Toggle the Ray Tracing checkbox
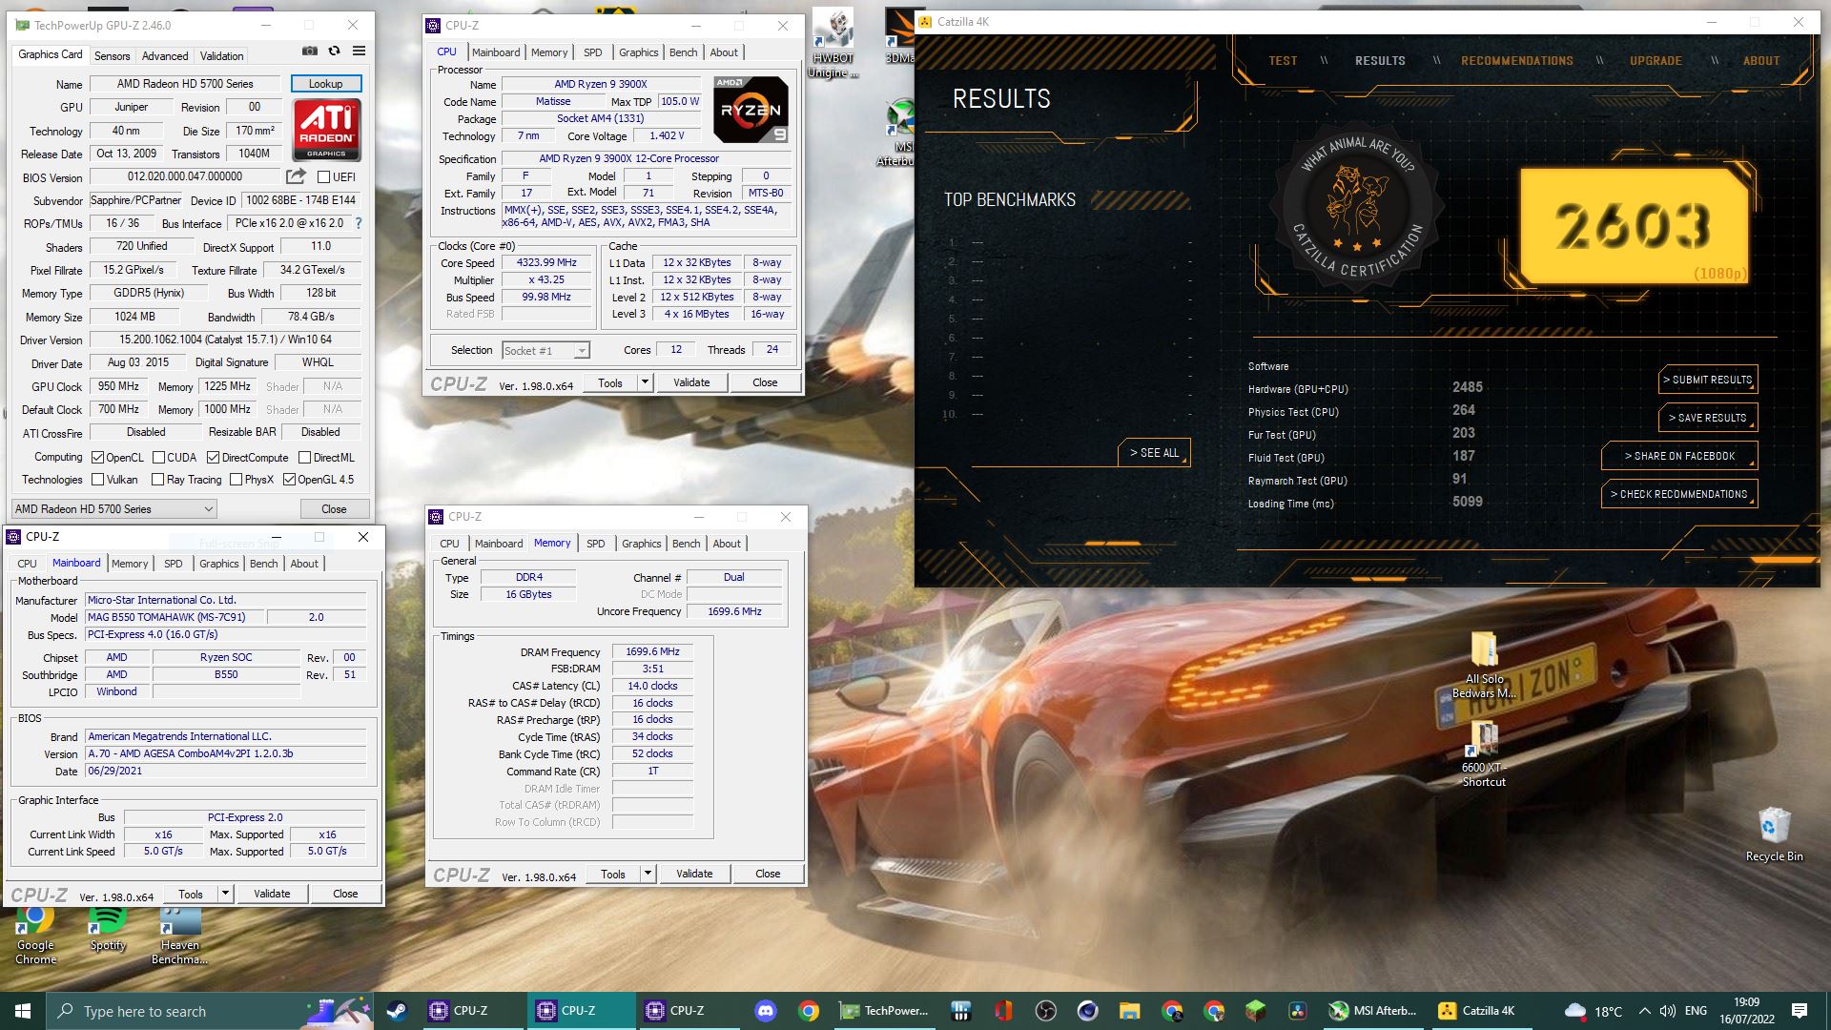Screen dimensions: 1831x1030 click(157, 480)
